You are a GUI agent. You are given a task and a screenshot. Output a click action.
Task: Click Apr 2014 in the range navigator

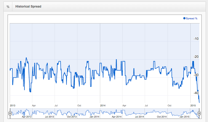tap(117, 117)
